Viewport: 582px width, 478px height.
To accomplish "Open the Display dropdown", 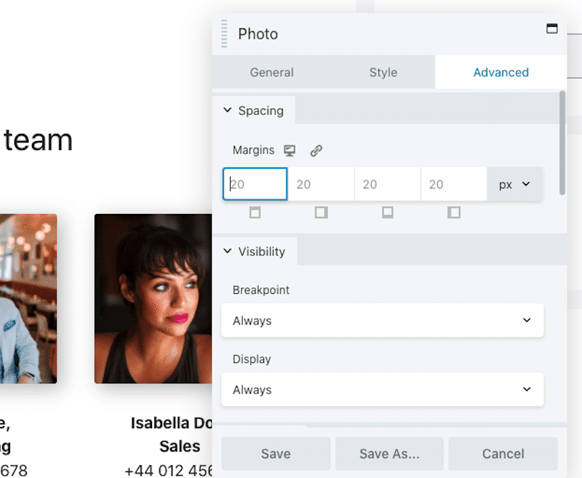I will coord(382,390).
